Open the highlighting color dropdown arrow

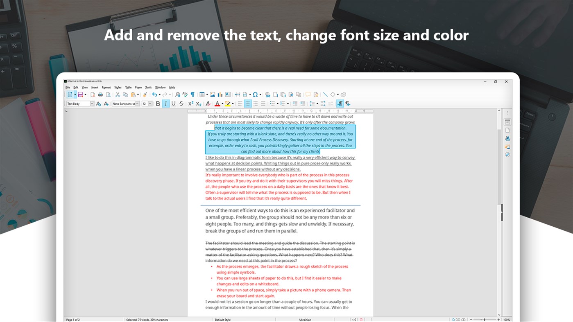click(233, 104)
